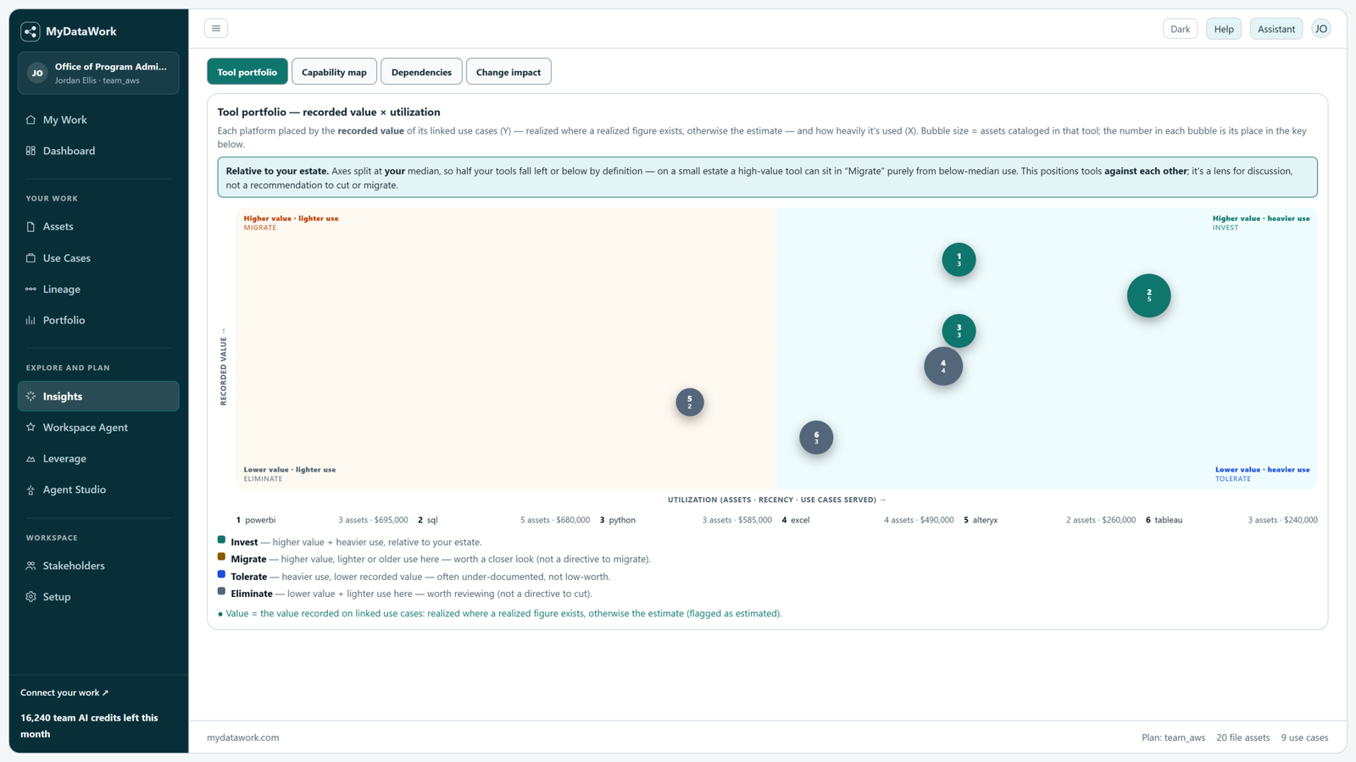Click the Setup gear icon
Viewport: 1356px width, 762px height.
coord(31,597)
